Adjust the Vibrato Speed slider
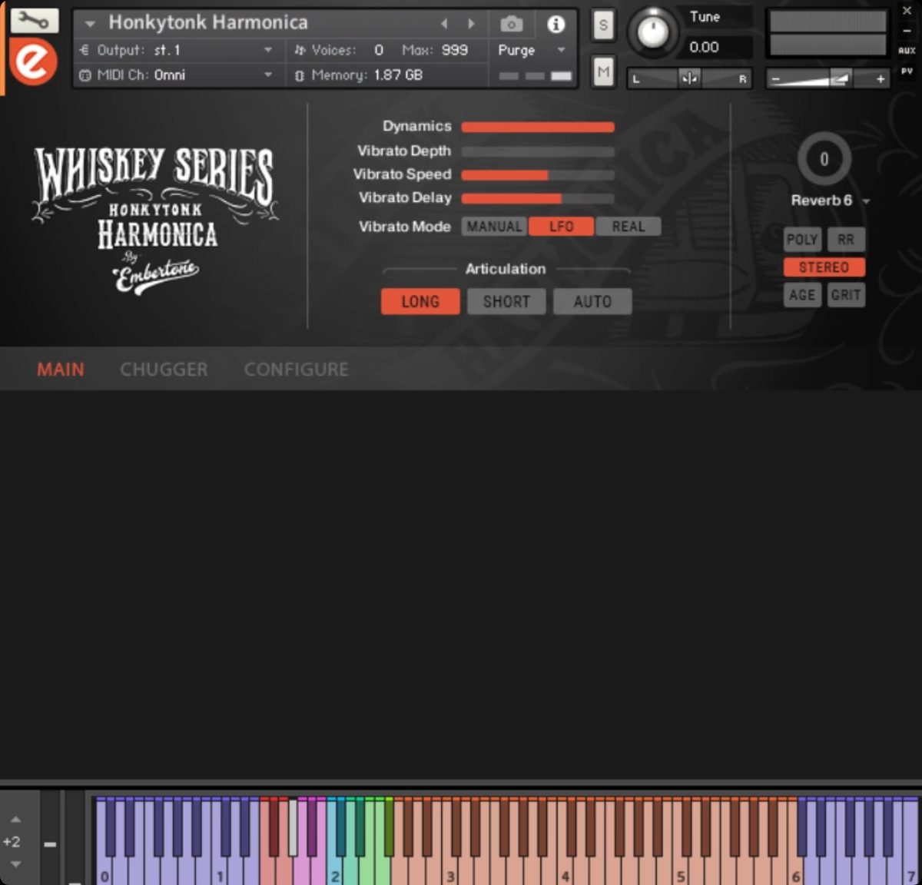The width and height of the screenshot is (922, 885). [537, 175]
